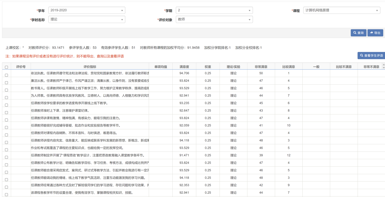Click the 评价号 column header
This screenshot has height=197, width=385.
(x=21, y=66)
